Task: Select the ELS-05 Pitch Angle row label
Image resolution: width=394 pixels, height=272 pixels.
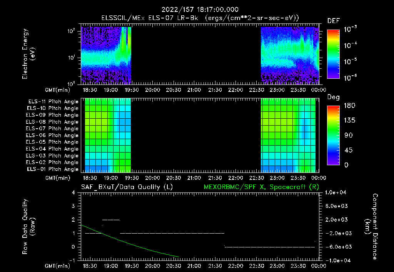Action: point(52,142)
